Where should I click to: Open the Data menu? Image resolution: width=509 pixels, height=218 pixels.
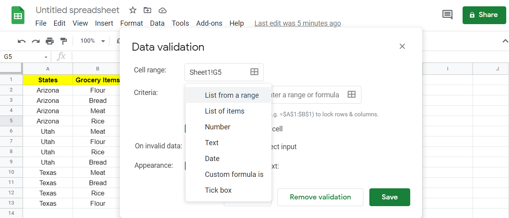point(157,23)
